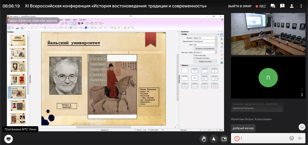This screenshot has width=308, height=145.
Task: Select slide 6 thumbnail in slide panel
Action: [18, 105]
